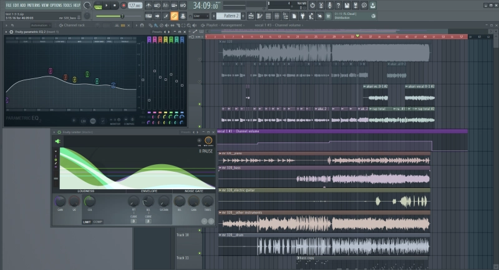Click the Stop playback button
Viewport: 499px width, 270px height.
[115, 5]
